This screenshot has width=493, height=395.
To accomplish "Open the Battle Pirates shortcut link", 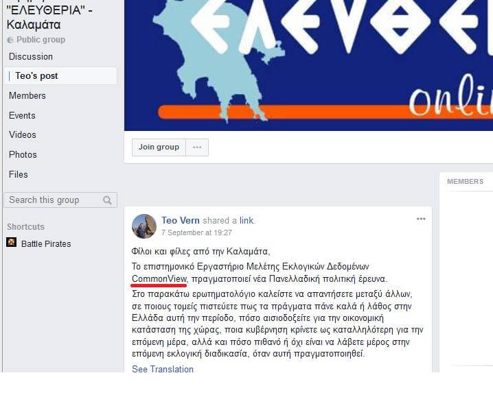I will [46, 243].
